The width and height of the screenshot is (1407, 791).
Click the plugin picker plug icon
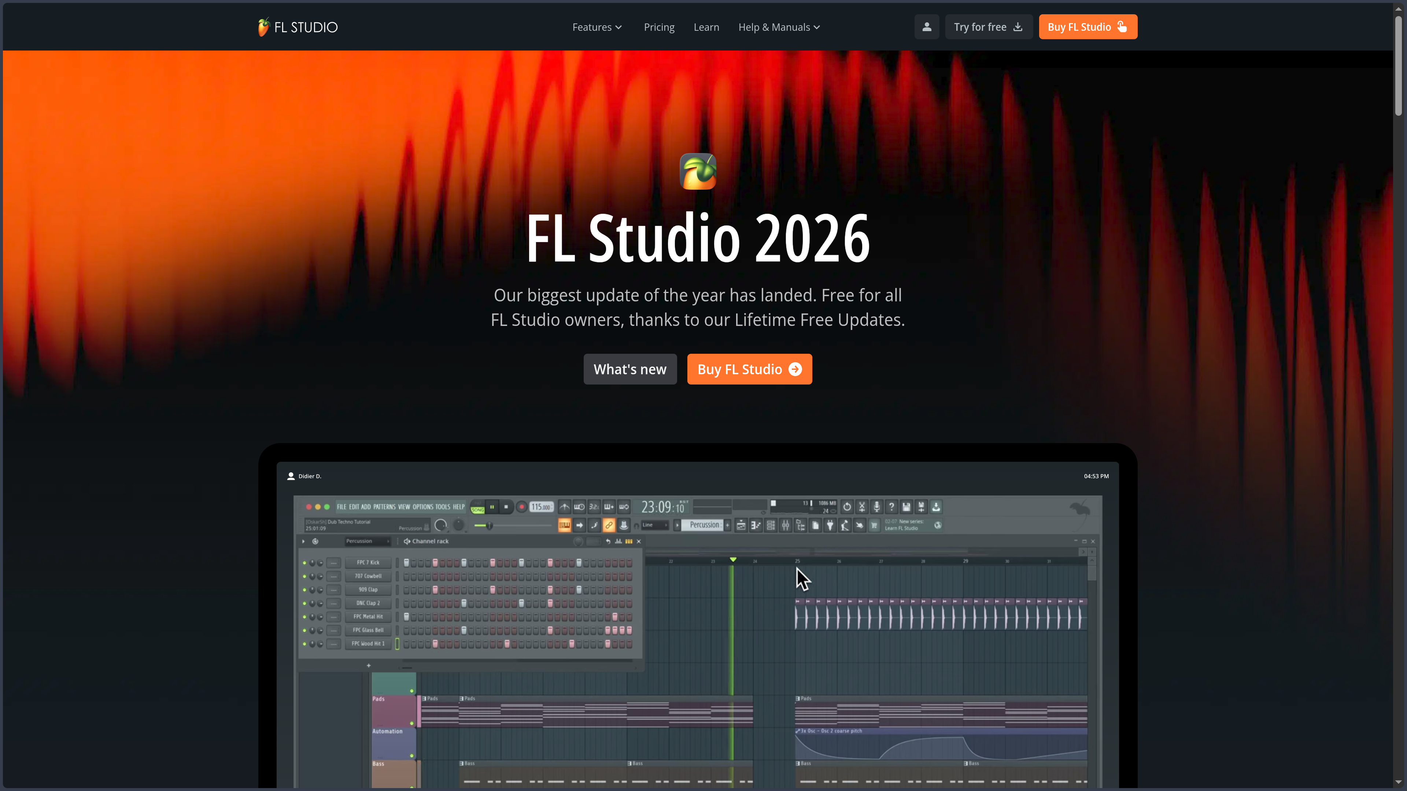[830, 525]
